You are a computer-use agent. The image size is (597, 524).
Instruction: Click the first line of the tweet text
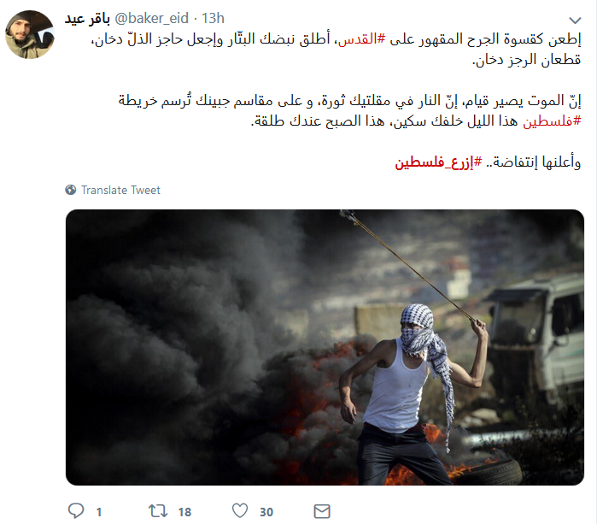pyautogui.click(x=337, y=39)
